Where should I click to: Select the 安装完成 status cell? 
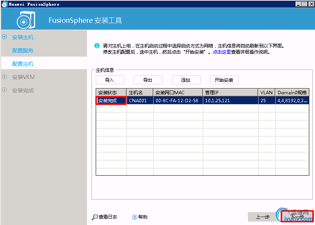pyautogui.click(x=111, y=100)
